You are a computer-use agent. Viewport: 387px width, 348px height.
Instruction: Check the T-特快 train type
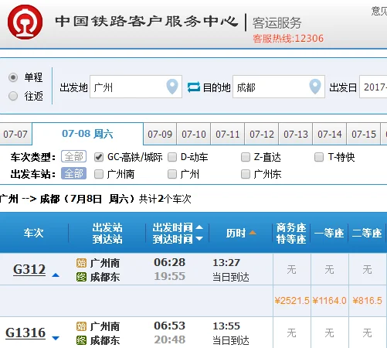319,157
